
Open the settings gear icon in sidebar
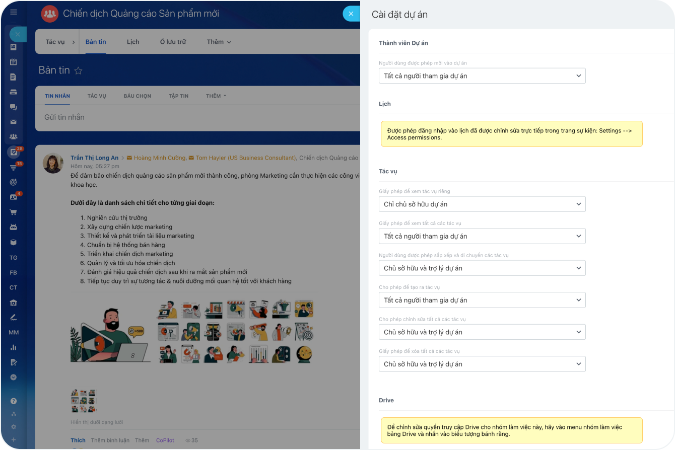tap(14, 427)
